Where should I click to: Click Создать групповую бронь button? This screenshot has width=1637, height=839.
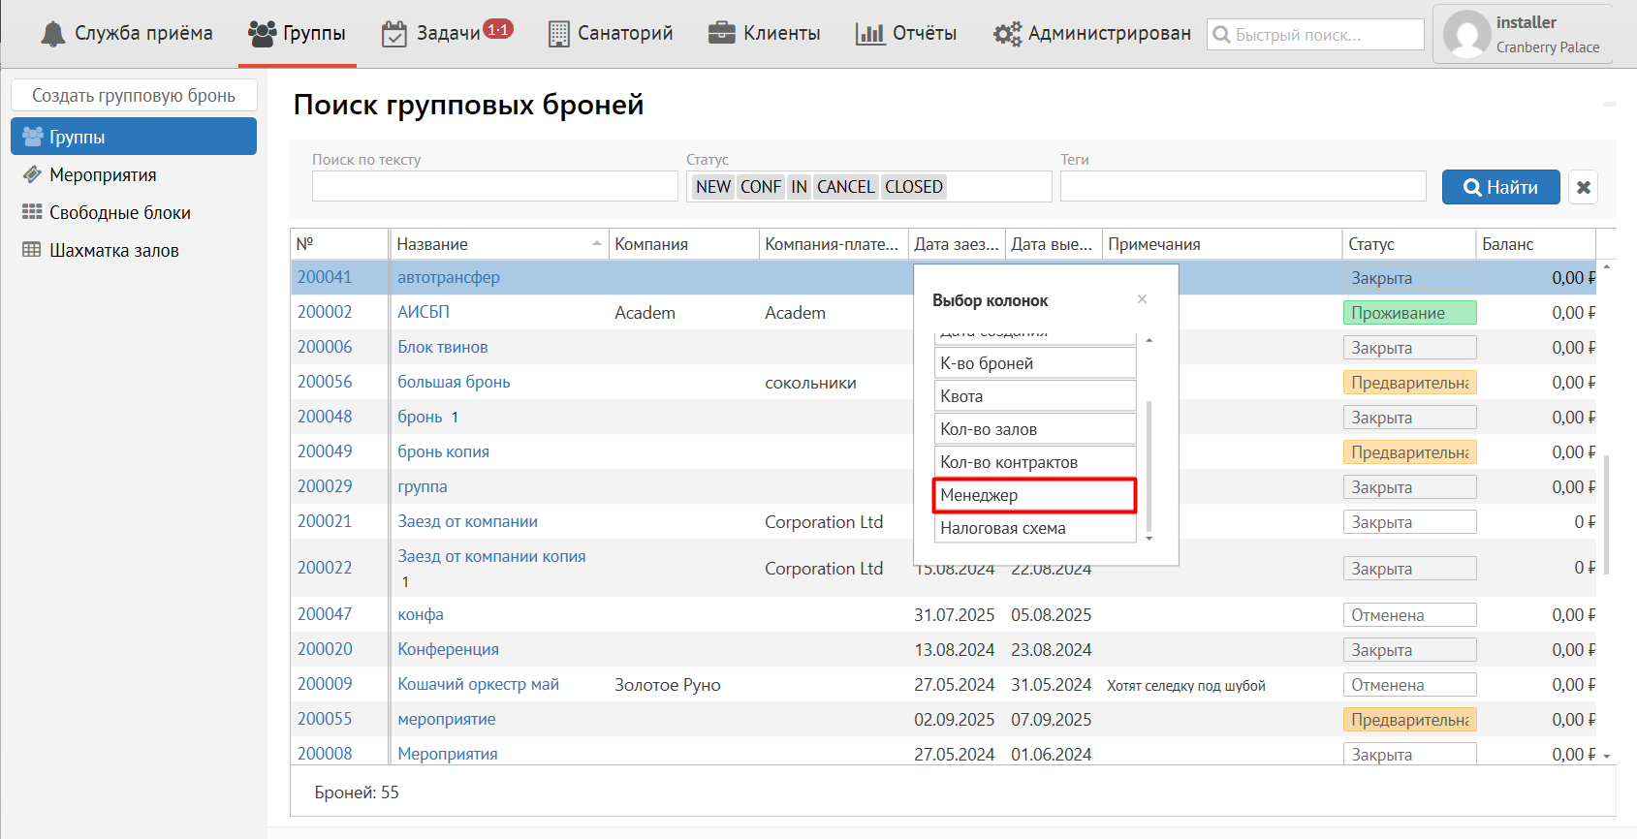click(134, 96)
